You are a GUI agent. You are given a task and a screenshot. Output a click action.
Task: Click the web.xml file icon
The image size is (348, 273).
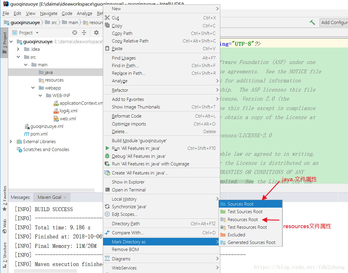[56, 119]
